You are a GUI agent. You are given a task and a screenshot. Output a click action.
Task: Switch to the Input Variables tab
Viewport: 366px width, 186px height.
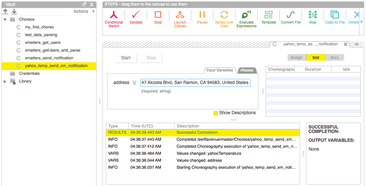(x=220, y=70)
